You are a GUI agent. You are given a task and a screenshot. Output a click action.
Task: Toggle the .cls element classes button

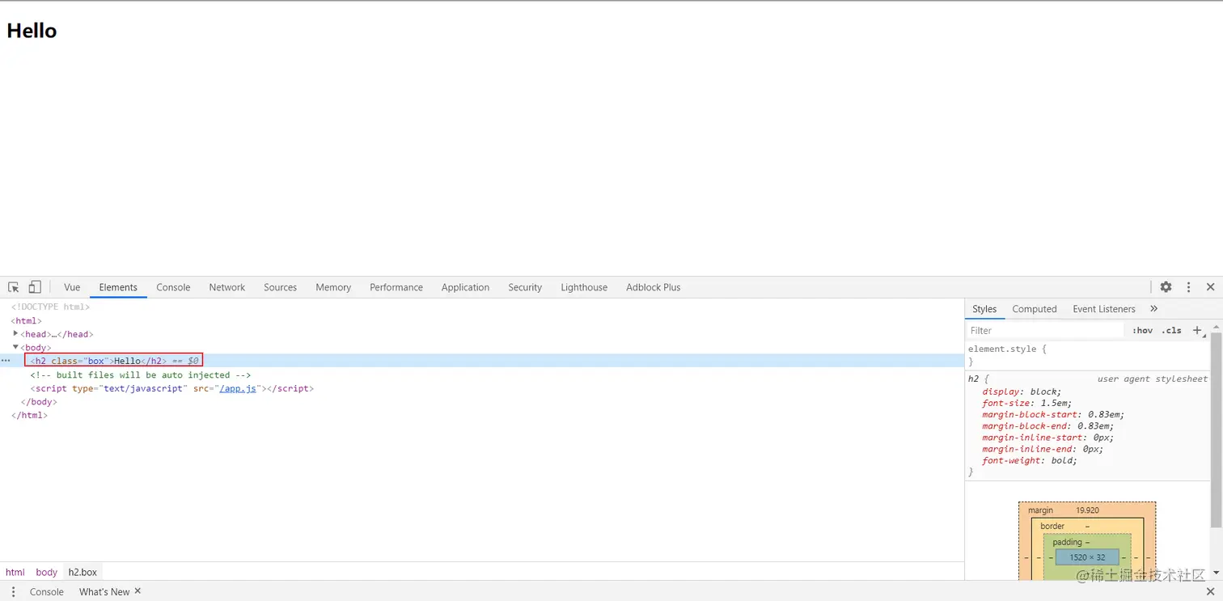1171,330
